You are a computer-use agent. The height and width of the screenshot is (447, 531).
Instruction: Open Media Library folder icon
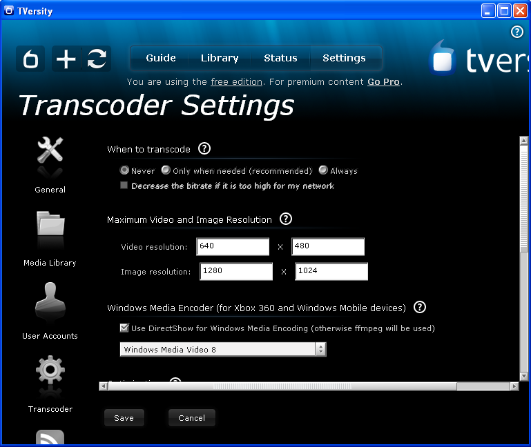[50, 223]
